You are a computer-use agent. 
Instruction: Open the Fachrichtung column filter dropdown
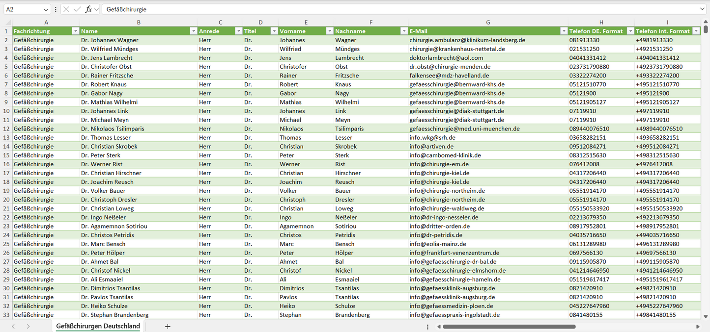pyautogui.click(x=75, y=31)
